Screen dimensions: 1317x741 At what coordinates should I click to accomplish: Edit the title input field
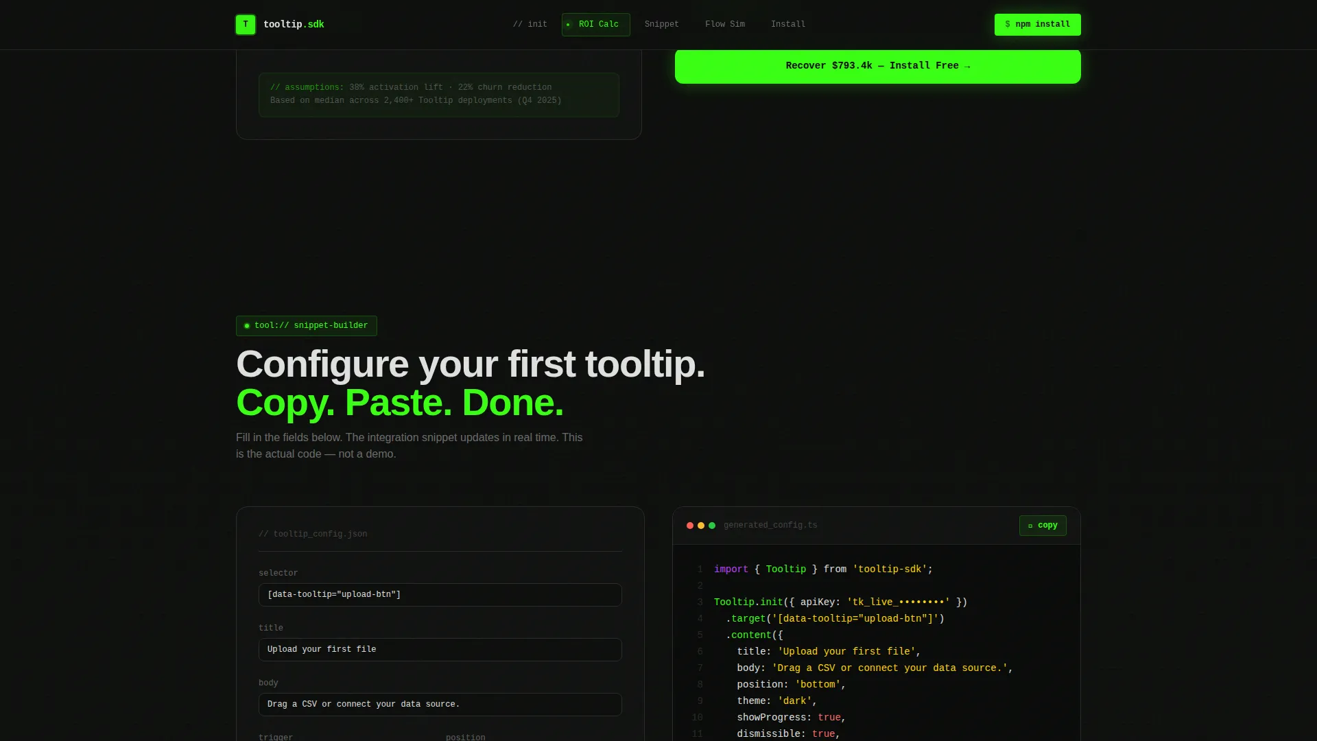click(440, 650)
